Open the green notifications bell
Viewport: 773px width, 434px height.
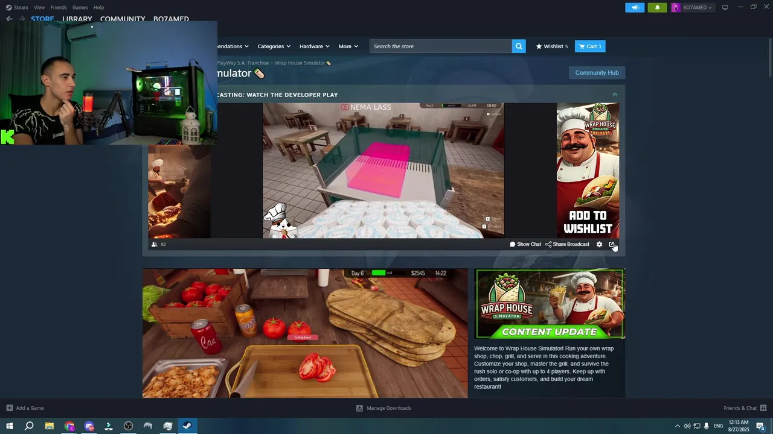click(x=657, y=7)
